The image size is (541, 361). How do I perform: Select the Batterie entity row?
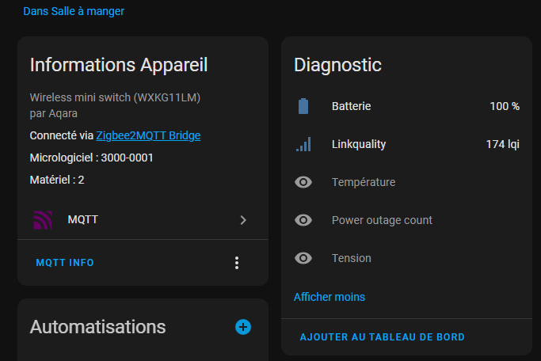407,106
